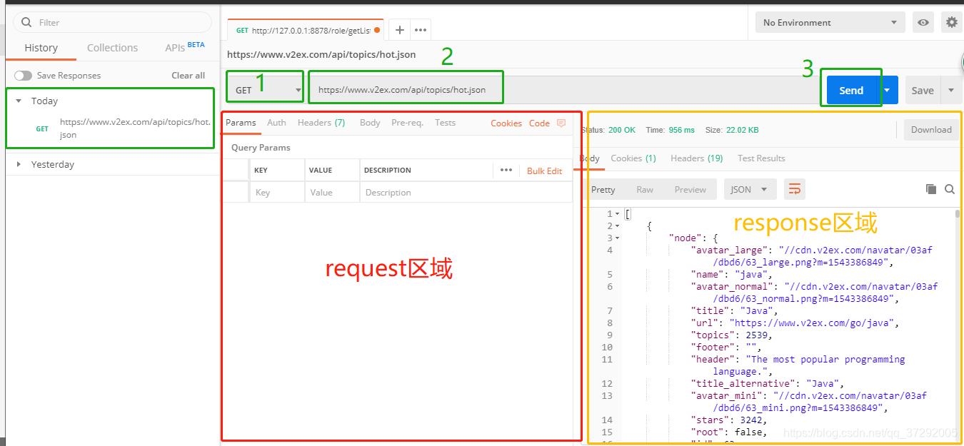The width and height of the screenshot is (964, 446).
Task: Select the Pre-req. script tab
Action: 407,123
